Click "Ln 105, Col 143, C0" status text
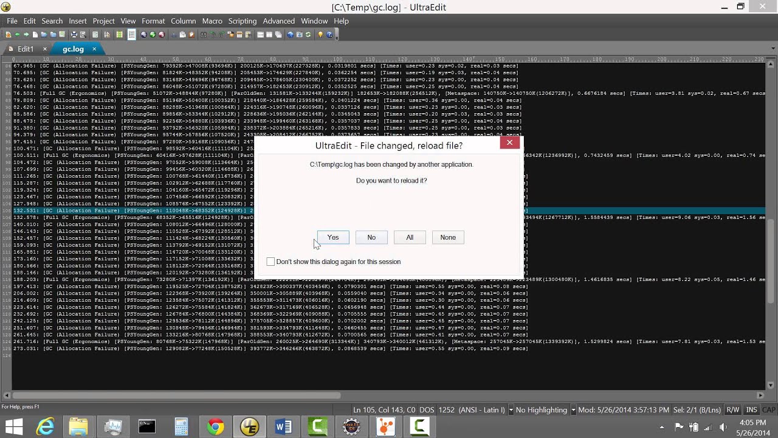 384,410
